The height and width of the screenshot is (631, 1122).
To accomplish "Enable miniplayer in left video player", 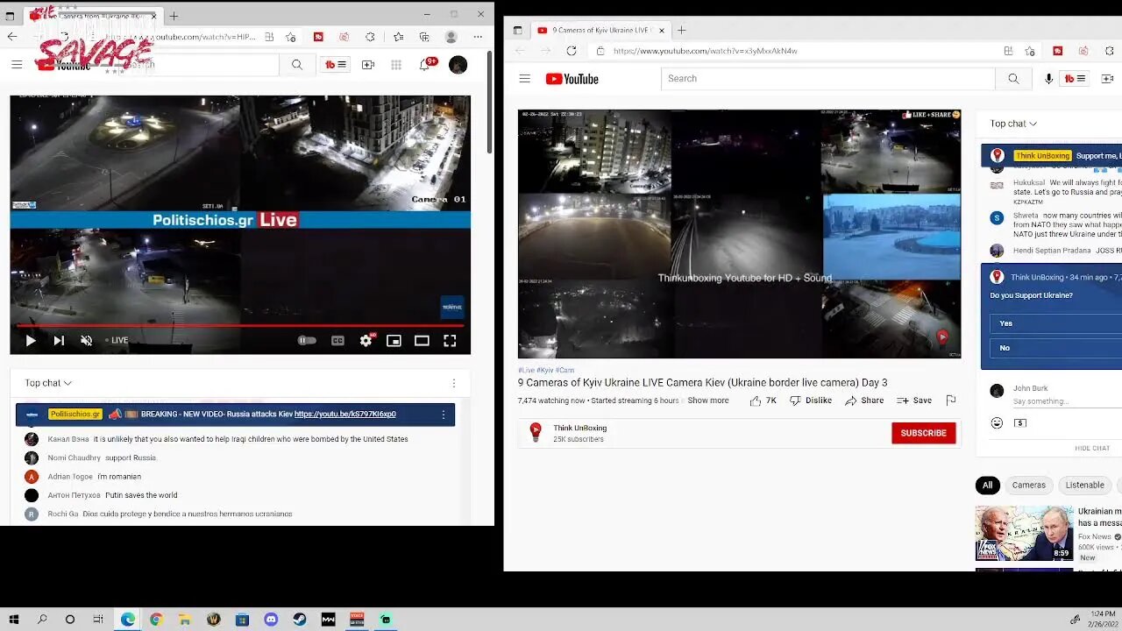I will 394,341.
